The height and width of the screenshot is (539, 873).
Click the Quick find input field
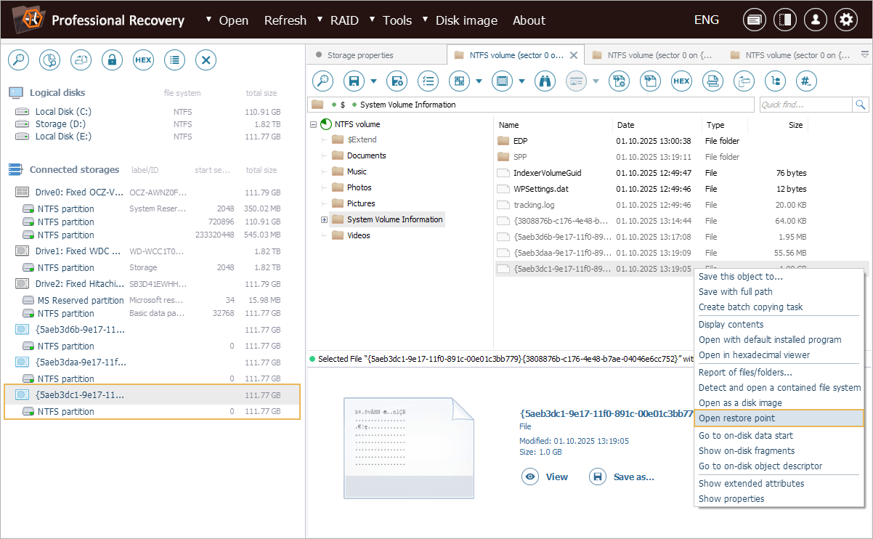[x=805, y=105]
